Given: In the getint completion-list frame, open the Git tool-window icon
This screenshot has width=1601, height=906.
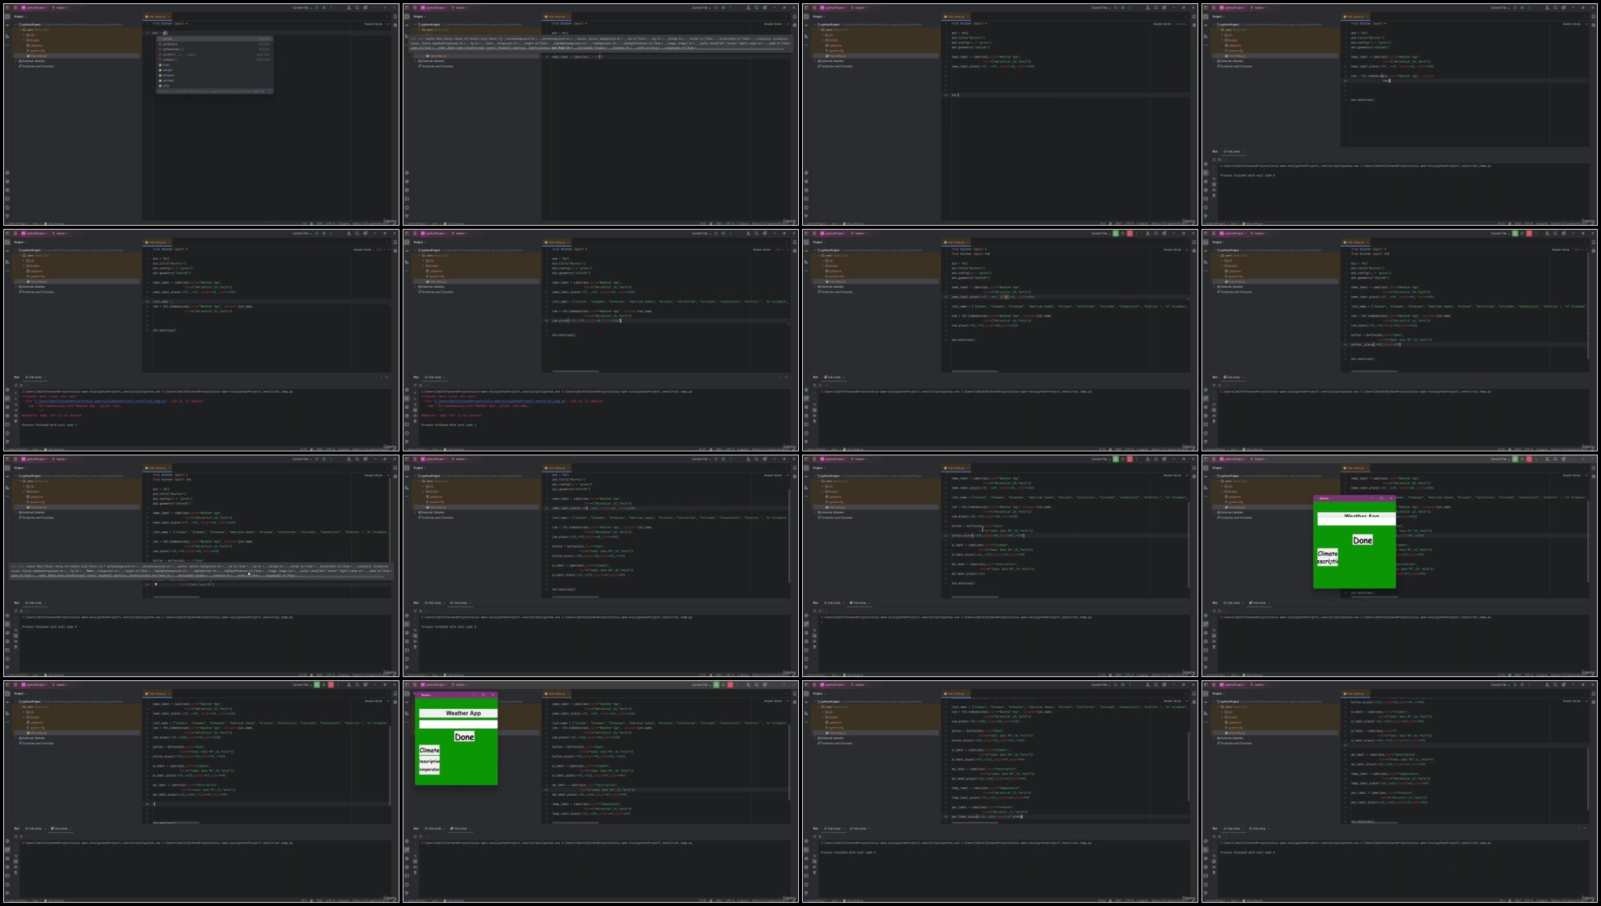Looking at the screenshot, I should [x=7, y=216].
